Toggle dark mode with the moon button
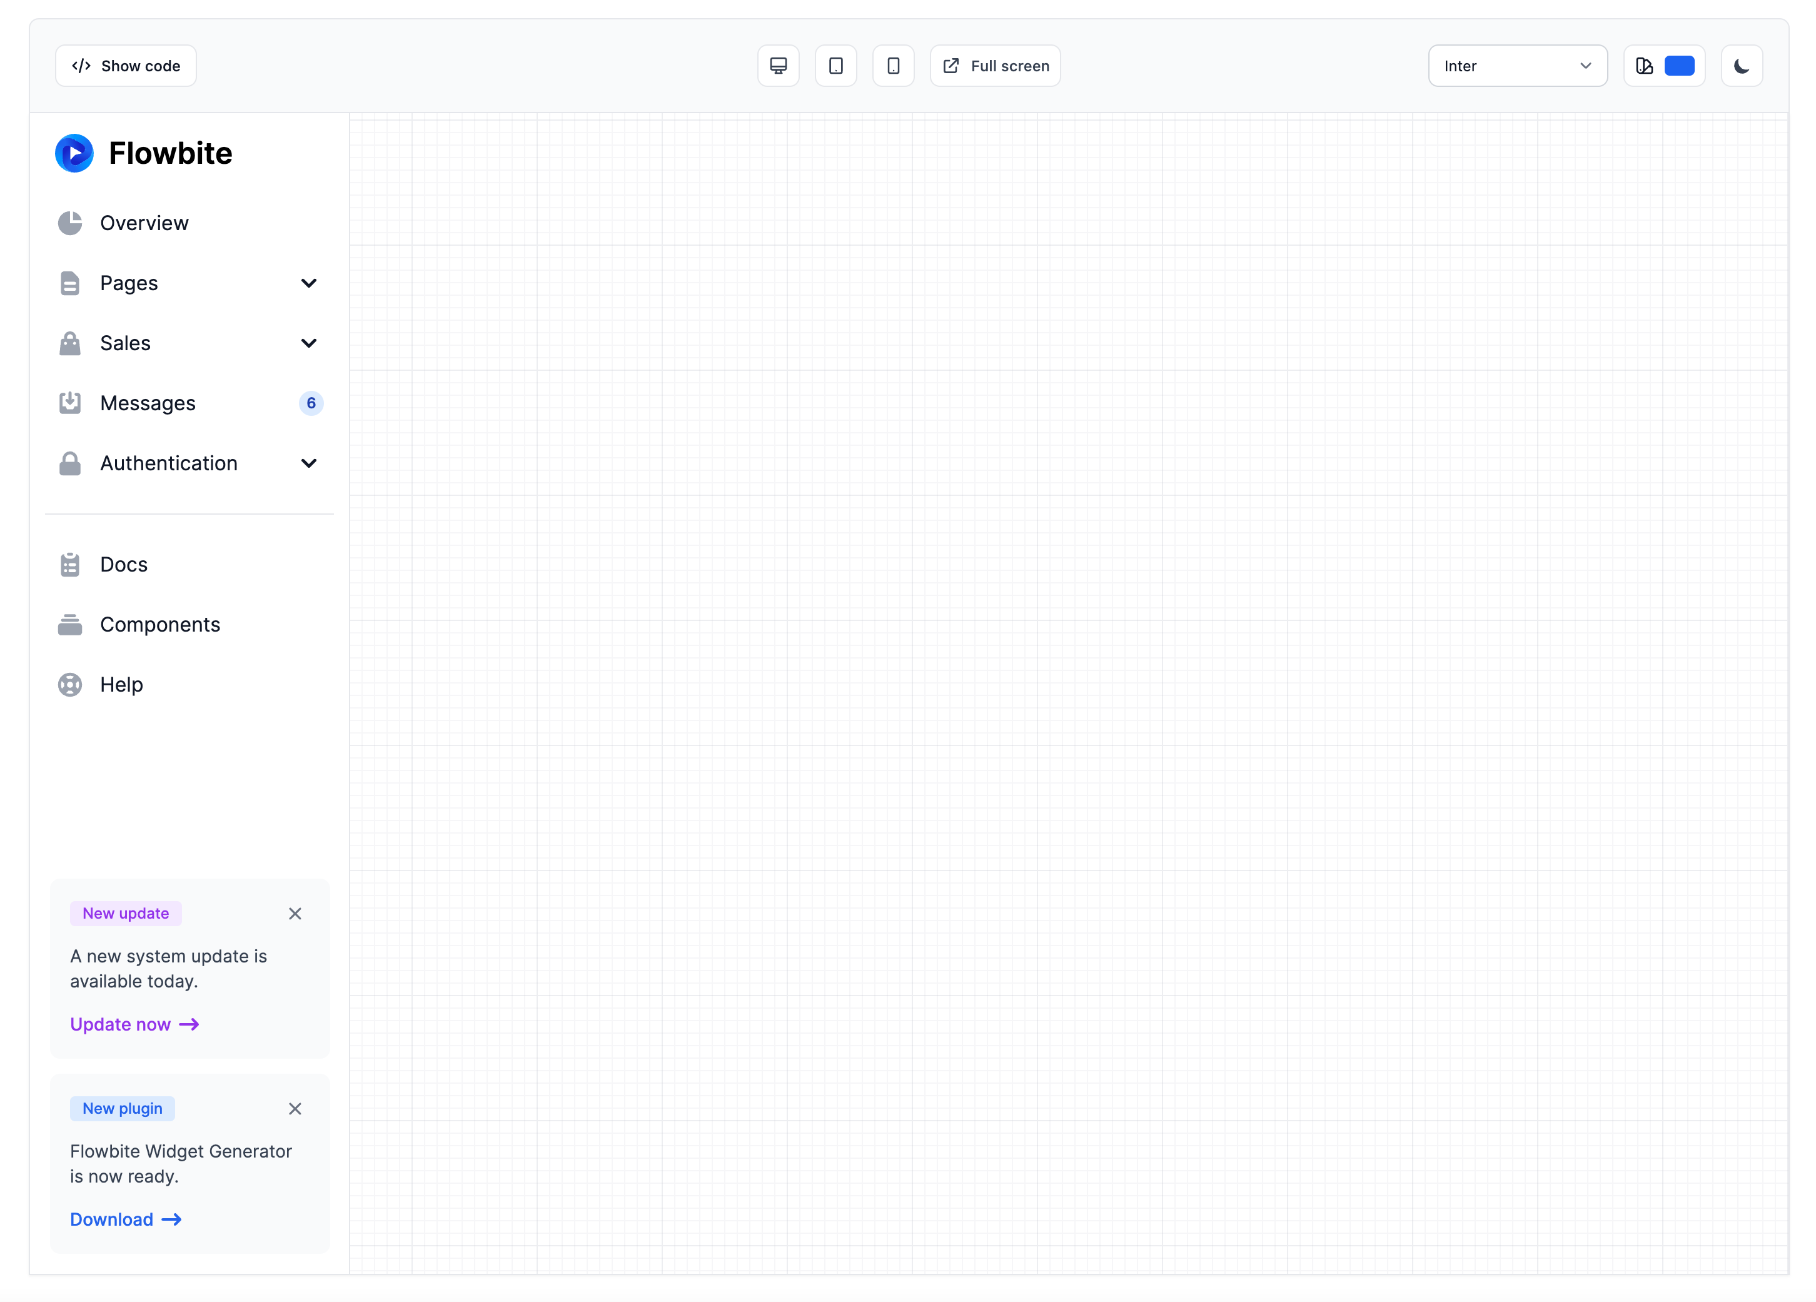Image resolution: width=1816 pixels, height=1302 pixels. pos(1742,66)
